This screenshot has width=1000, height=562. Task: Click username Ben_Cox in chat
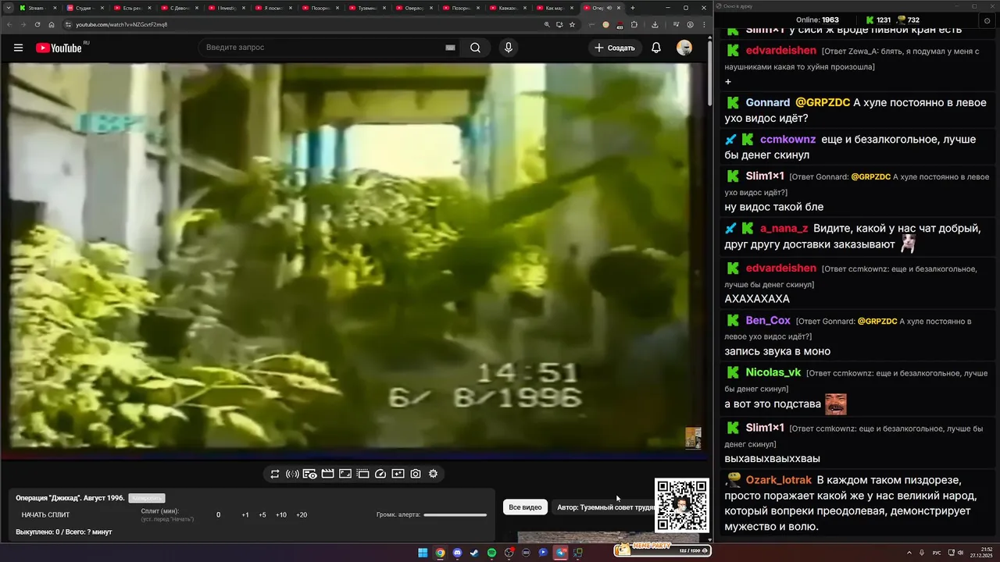pos(768,320)
